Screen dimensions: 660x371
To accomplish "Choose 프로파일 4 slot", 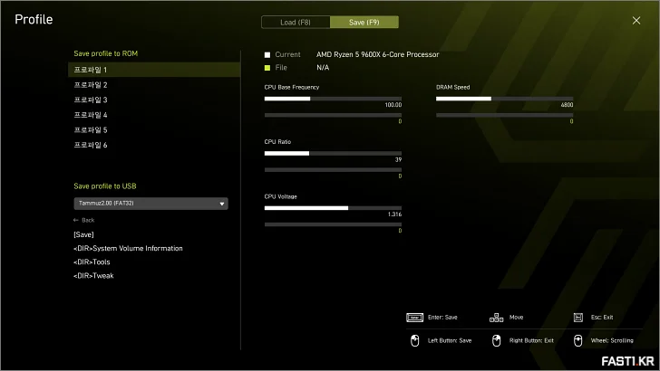I will (154, 115).
